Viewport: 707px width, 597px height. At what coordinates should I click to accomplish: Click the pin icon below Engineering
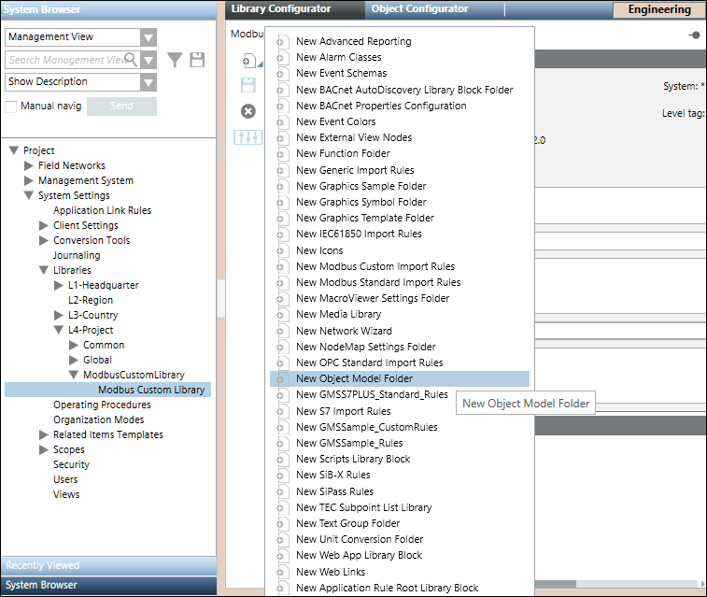click(694, 35)
